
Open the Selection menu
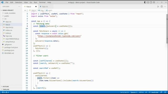[19, 2]
